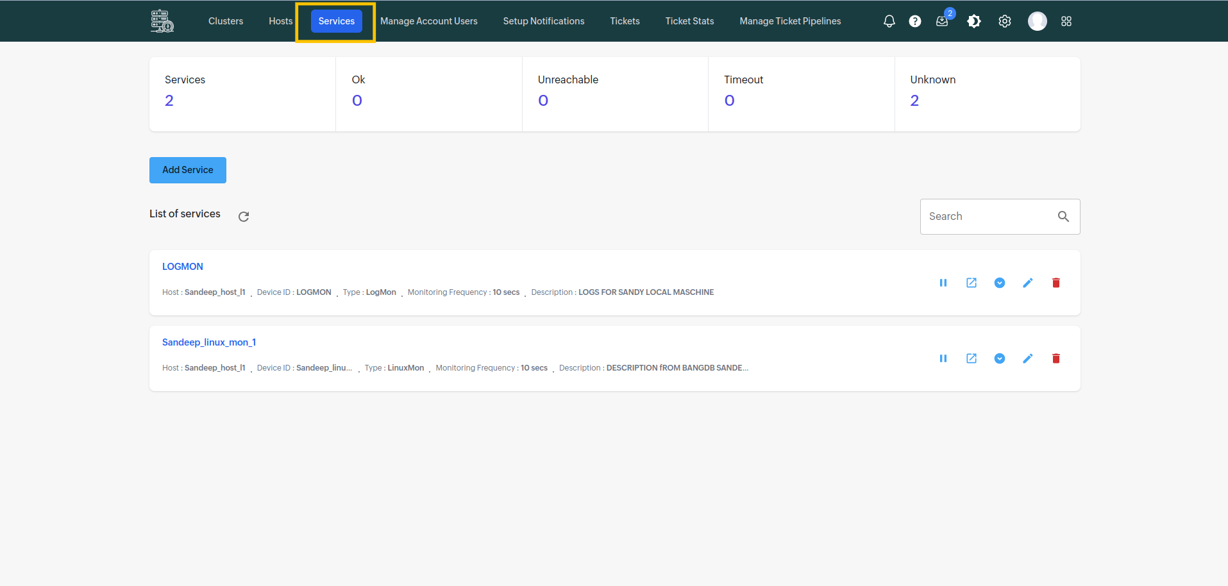Open the help question mark icon
Image resolution: width=1228 pixels, height=586 pixels.
coord(915,21)
